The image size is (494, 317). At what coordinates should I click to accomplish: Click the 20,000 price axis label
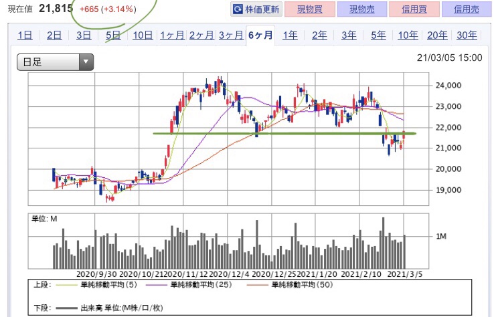pos(448,169)
